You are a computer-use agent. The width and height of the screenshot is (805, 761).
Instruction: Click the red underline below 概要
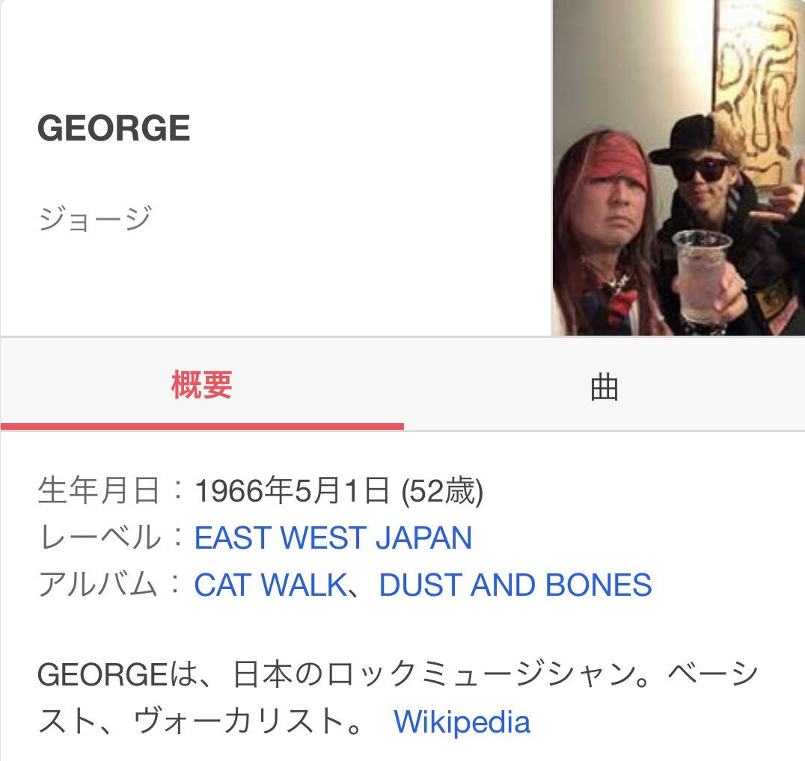tap(202, 426)
